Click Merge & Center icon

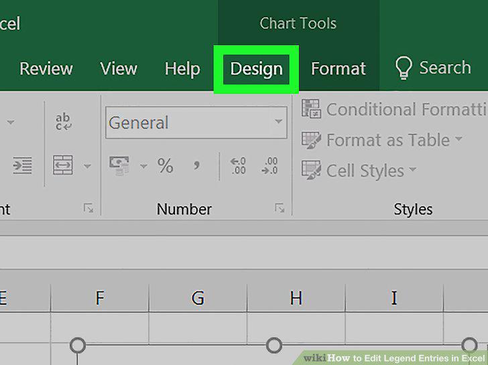tap(63, 165)
